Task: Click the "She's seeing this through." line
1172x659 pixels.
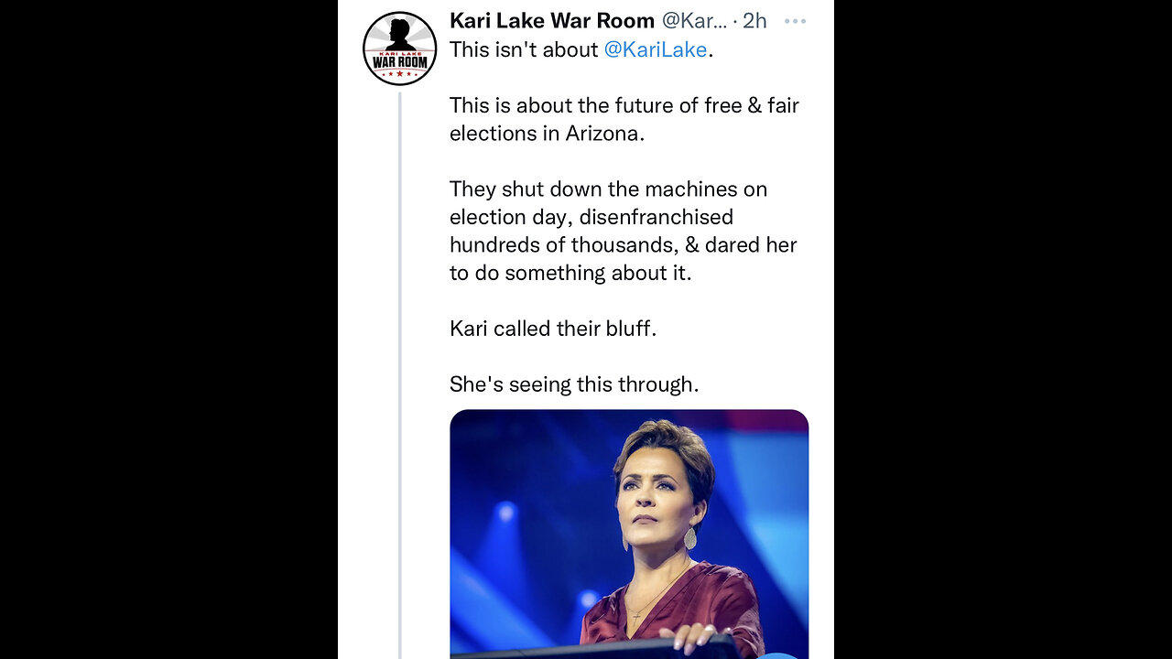Action: tap(574, 384)
